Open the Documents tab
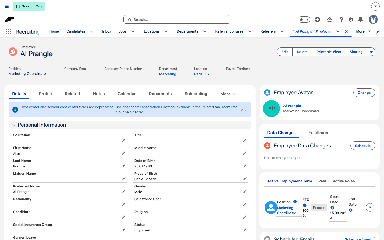 pos(160,94)
